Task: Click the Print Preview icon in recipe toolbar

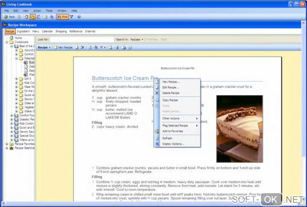Action: (x=111, y=48)
